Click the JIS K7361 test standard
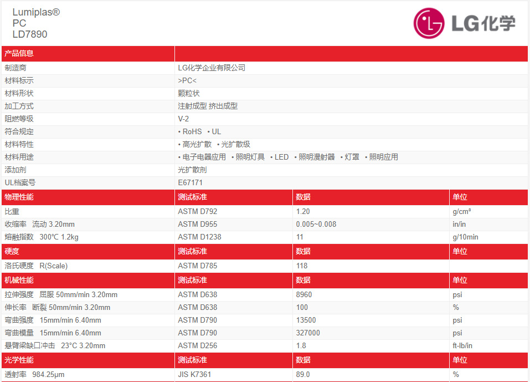The height and width of the screenshot is (382, 530). (194, 374)
